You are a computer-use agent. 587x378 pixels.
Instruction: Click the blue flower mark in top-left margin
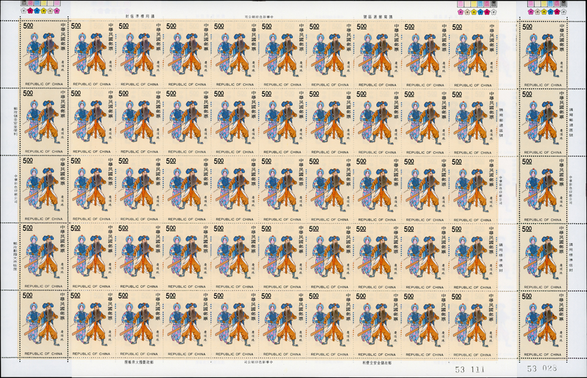(37, 11)
